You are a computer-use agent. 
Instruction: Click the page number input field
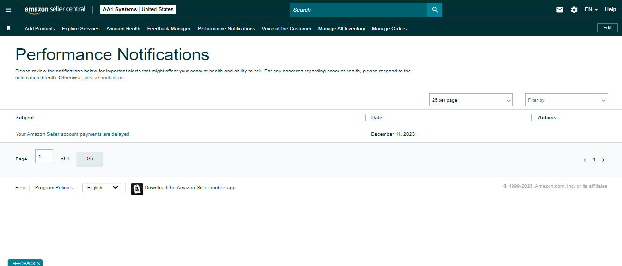[44, 157]
